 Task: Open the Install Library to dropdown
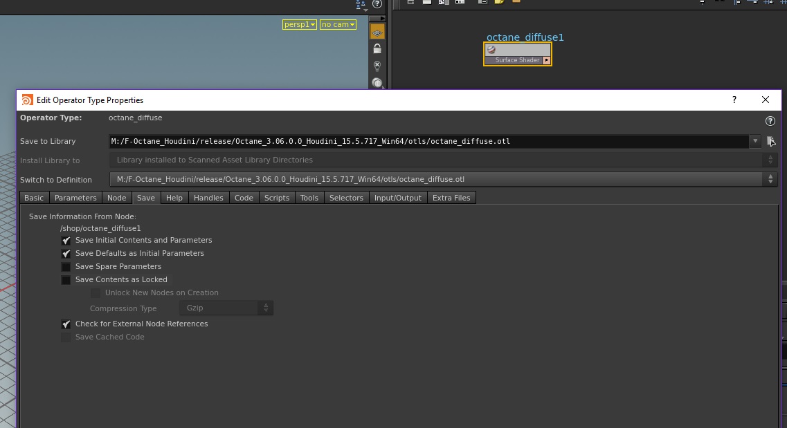point(444,160)
